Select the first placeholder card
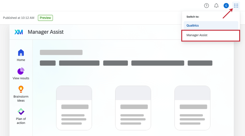This screenshot has height=136, width=245. tap(74, 108)
